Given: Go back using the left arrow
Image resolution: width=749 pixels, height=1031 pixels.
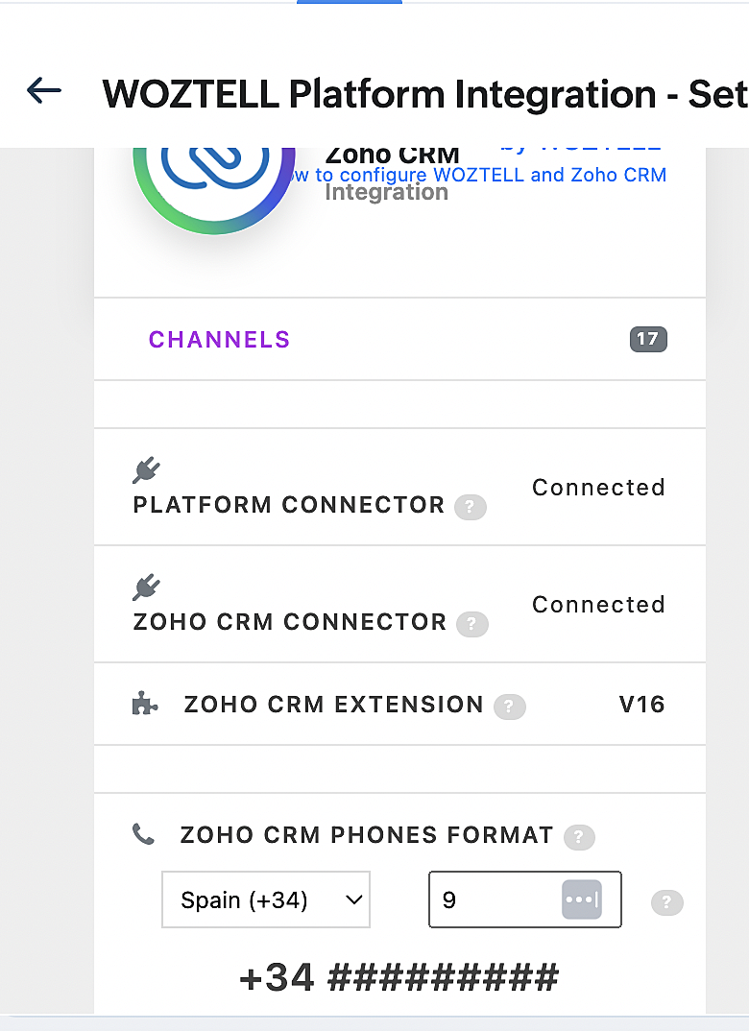Looking at the screenshot, I should (x=44, y=91).
